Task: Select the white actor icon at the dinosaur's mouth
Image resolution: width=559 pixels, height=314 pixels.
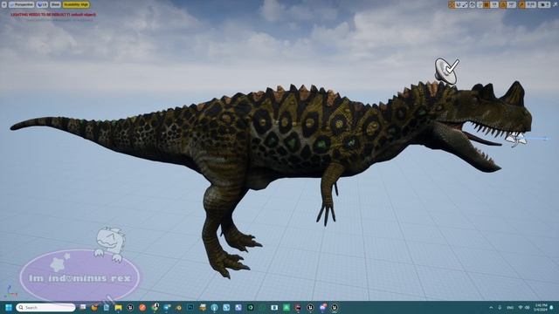Action: [x=516, y=139]
